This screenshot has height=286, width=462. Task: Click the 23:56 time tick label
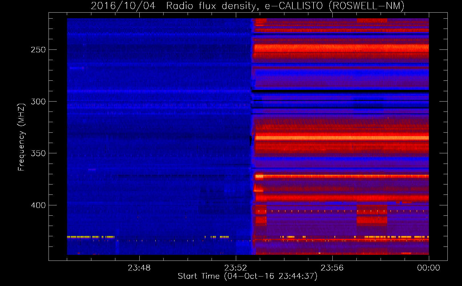tap(332, 268)
